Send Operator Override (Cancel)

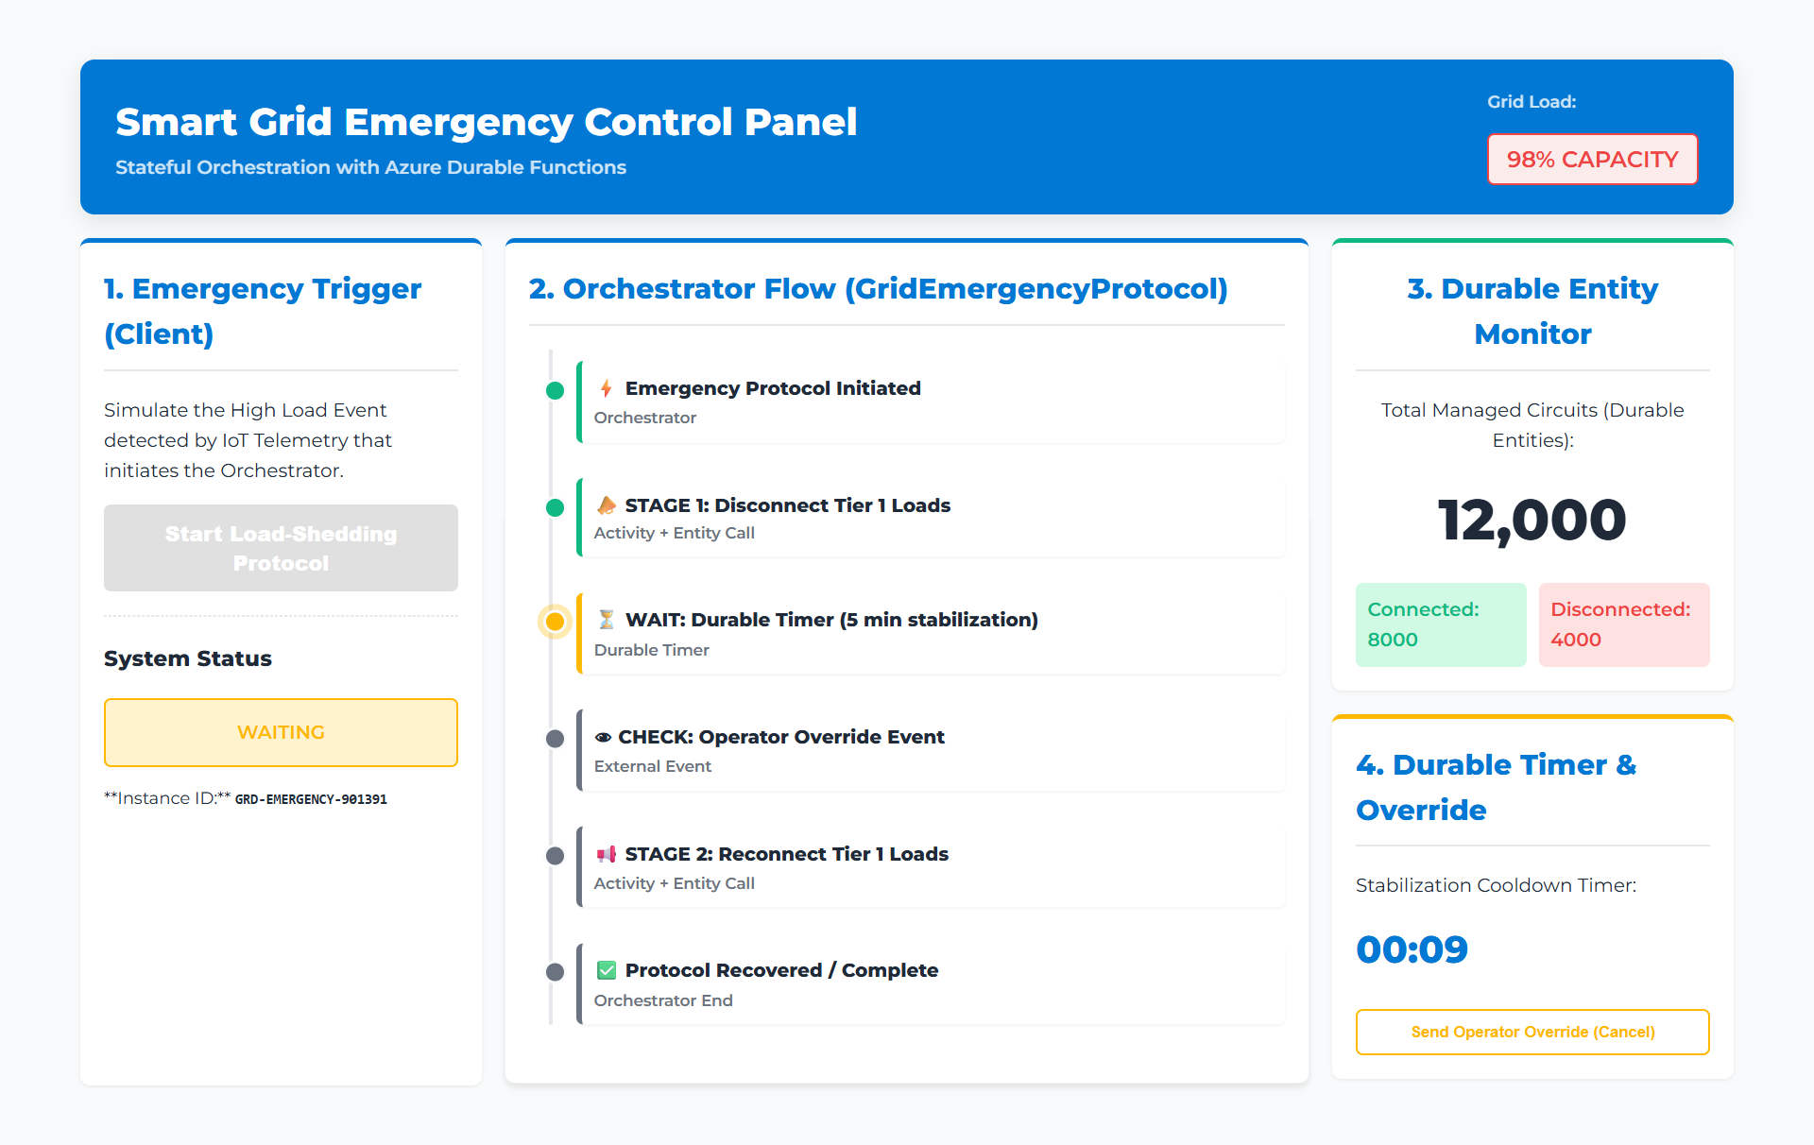point(1532,1032)
